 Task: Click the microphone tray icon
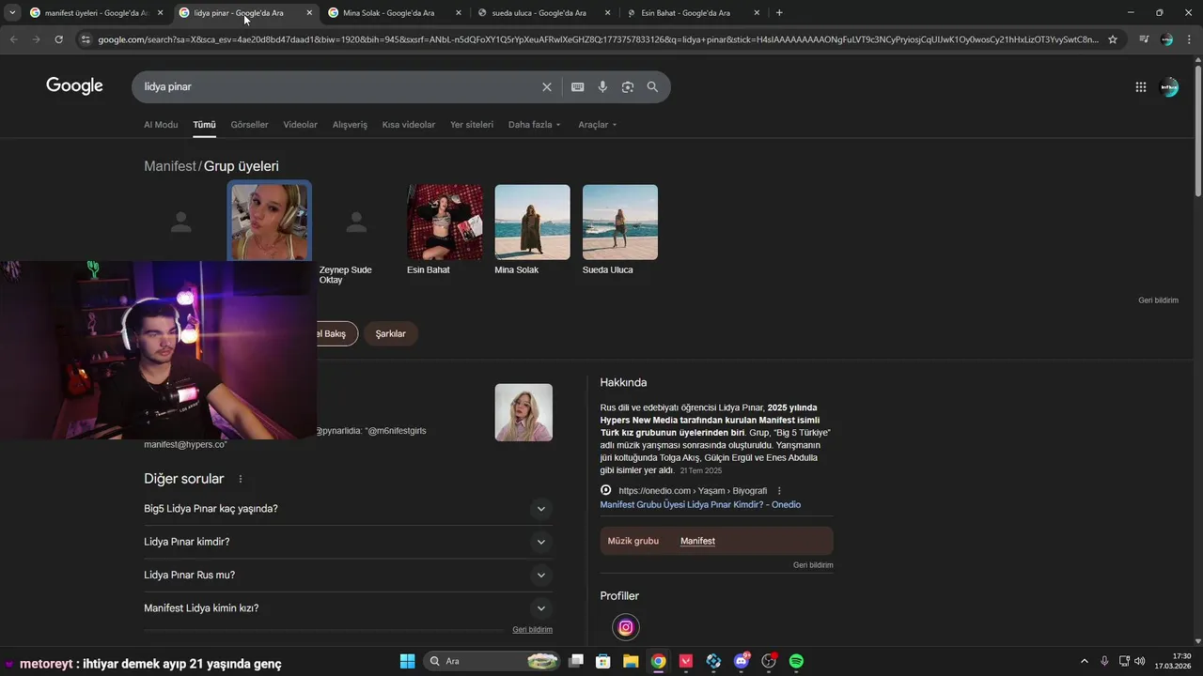click(1104, 661)
